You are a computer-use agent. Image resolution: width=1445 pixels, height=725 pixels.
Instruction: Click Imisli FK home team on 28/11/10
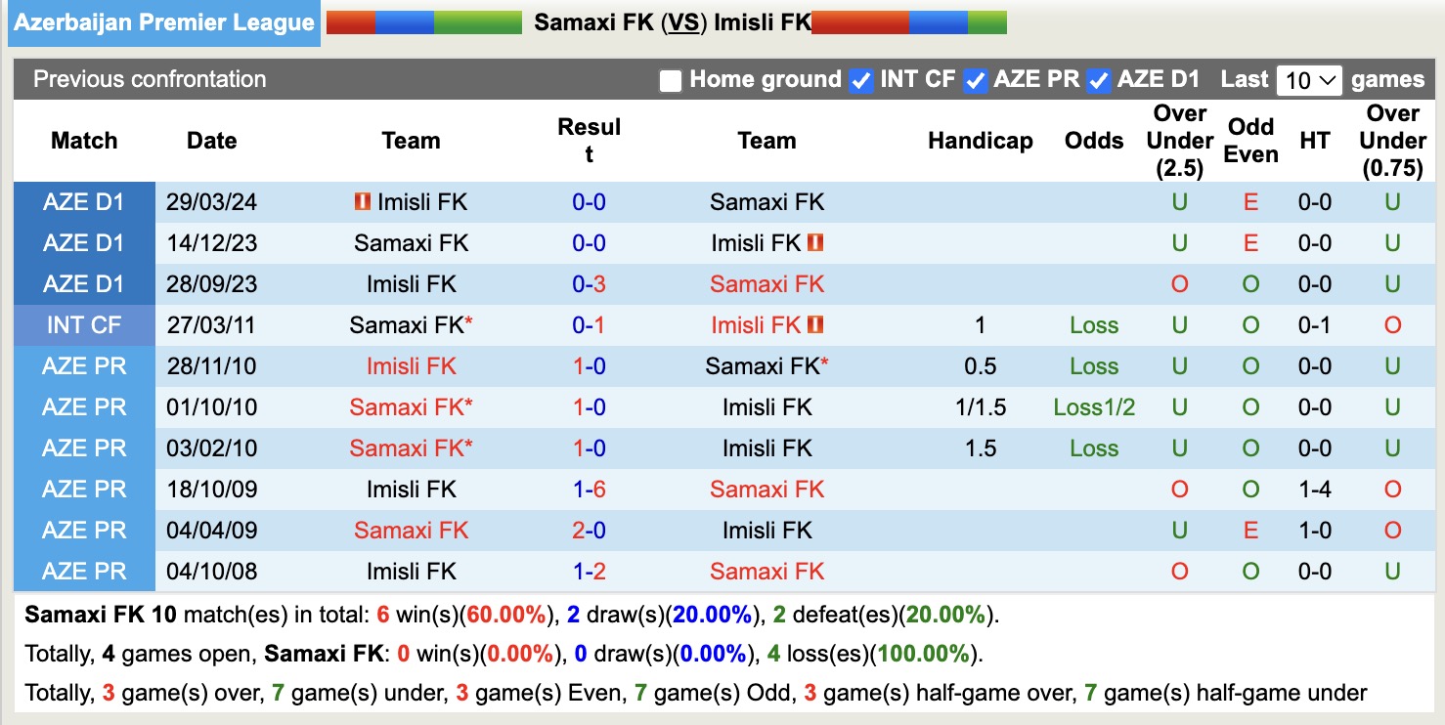click(x=411, y=366)
